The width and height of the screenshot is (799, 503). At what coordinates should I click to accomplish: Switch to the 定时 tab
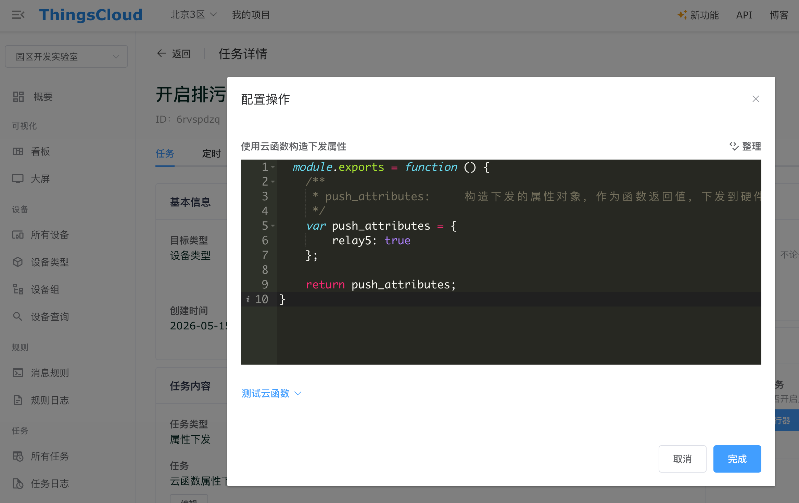211,153
